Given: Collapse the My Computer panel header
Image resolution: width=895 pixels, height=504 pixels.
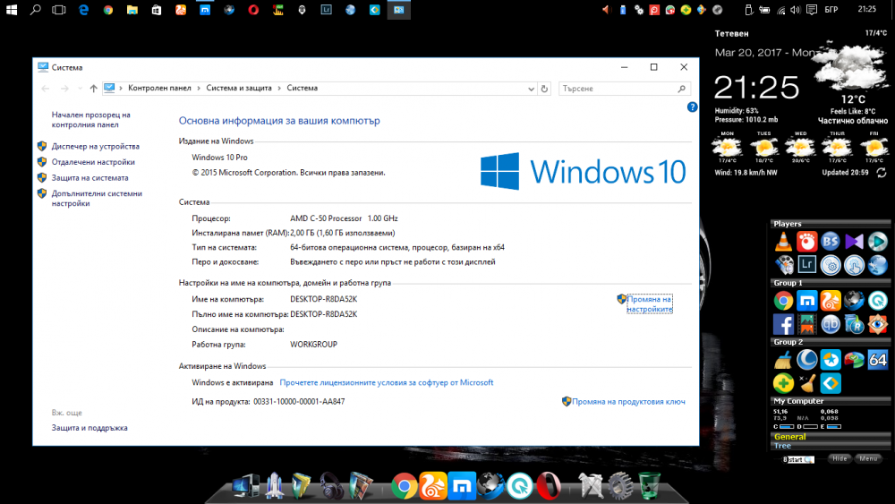Looking at the screenshot, I should tap(830, 401).
